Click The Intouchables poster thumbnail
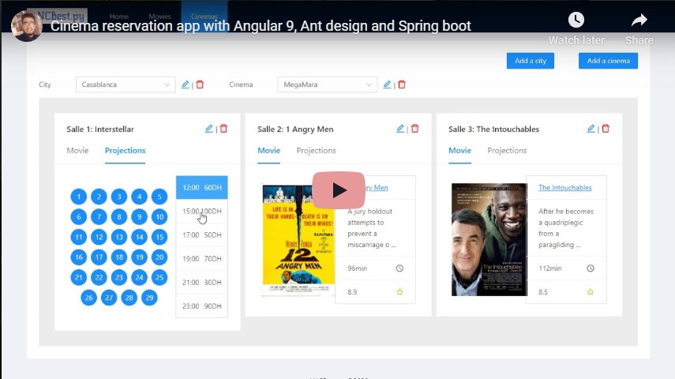Screen dimensions: 675x379 pyautogui.click(x=489, y=239)
